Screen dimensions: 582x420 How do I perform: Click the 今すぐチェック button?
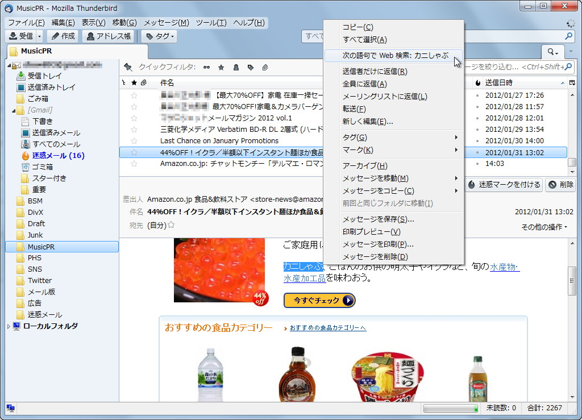click(319, 300)
